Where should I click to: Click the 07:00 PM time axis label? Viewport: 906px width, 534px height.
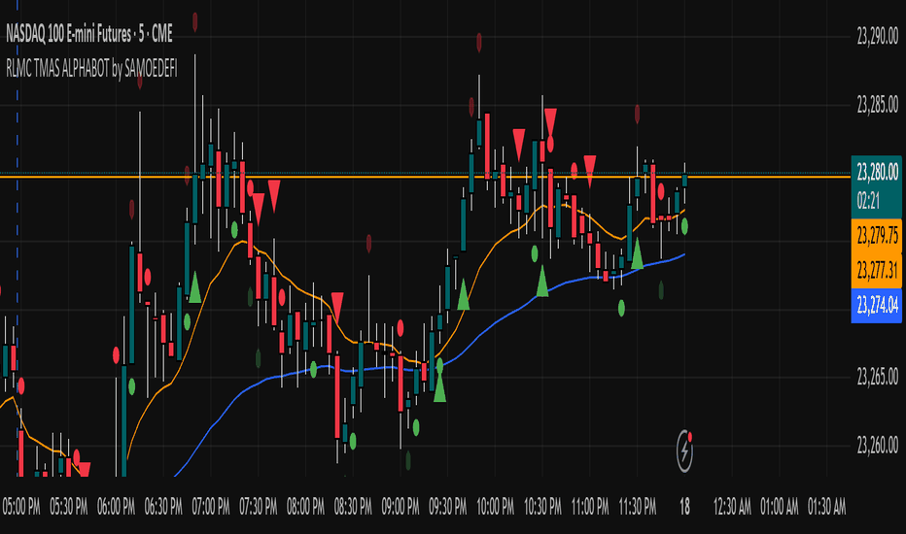pos(211,507)
